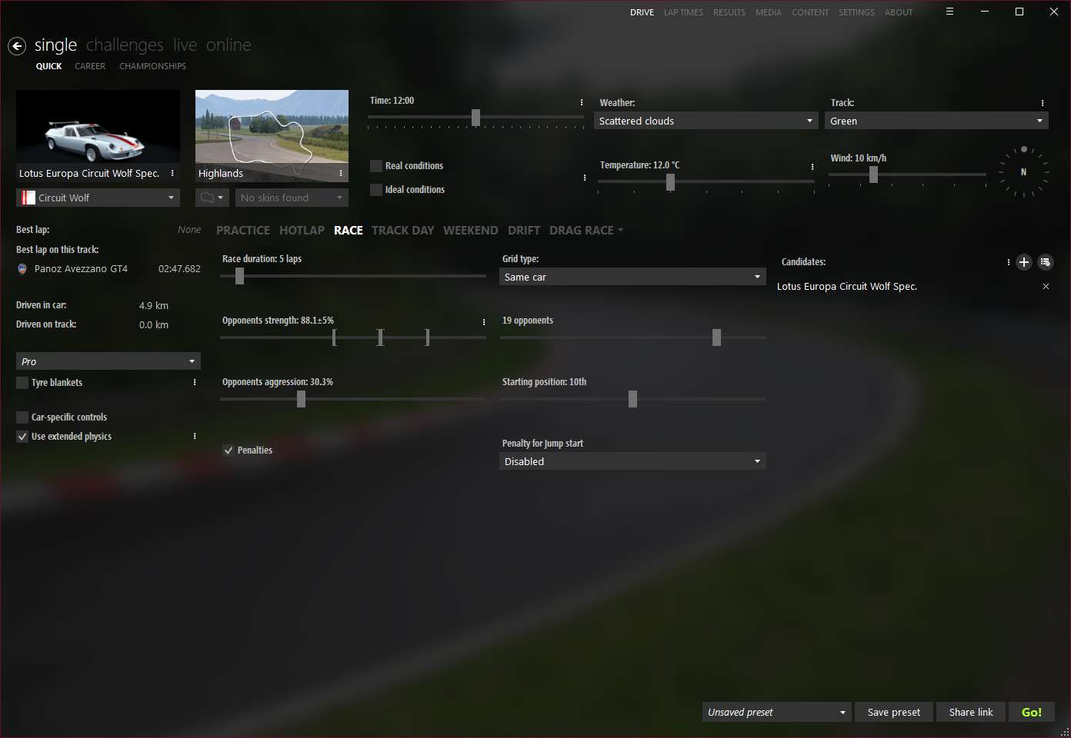Open options dots on Highlands track
This screenshot has width=1071, height=738.
(x=341, y=173)
